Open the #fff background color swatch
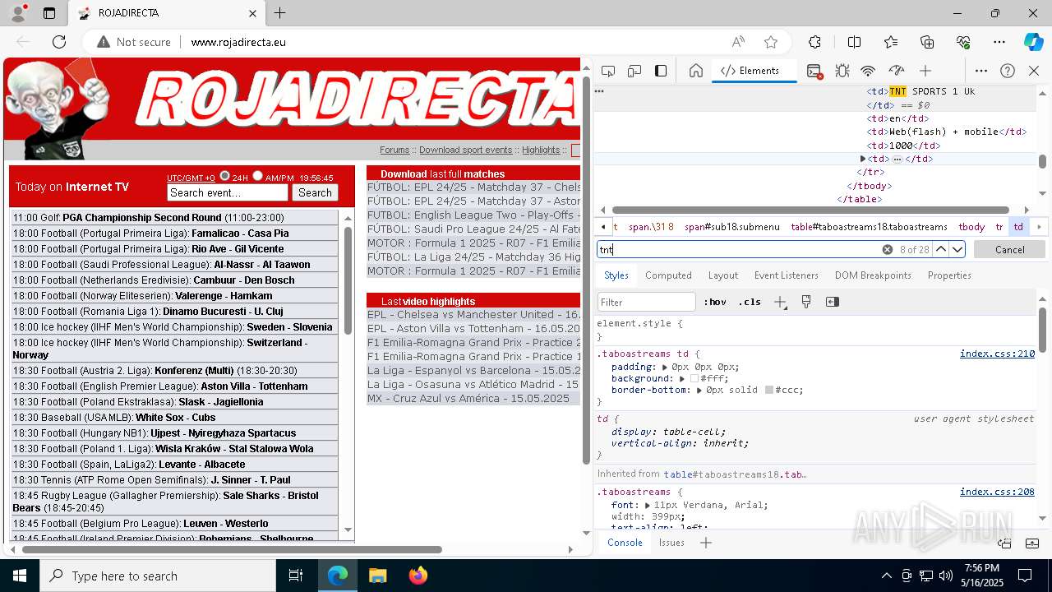This screenshot has width=1052, height=592. point(694,379)
